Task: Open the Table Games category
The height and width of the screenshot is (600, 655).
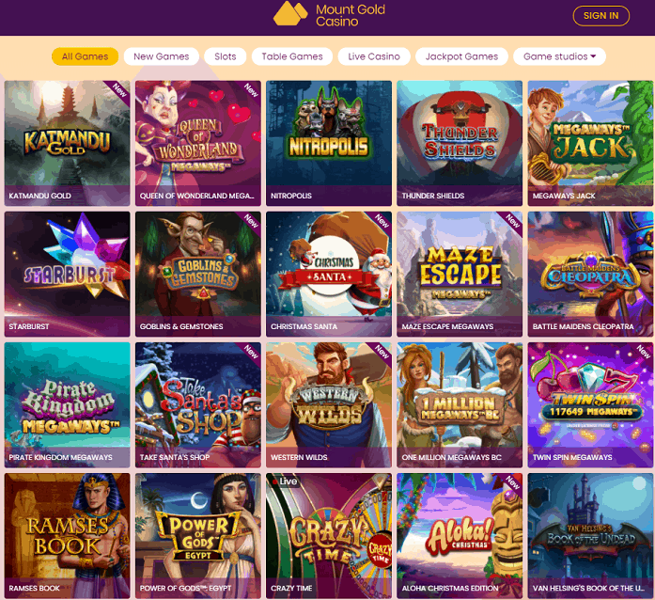Action: (x=292, y=56)
